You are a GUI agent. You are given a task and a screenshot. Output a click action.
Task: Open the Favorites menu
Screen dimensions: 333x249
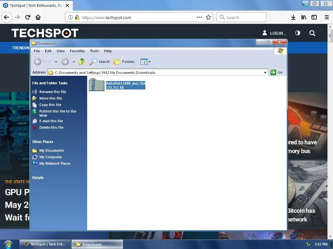(77, 51)
